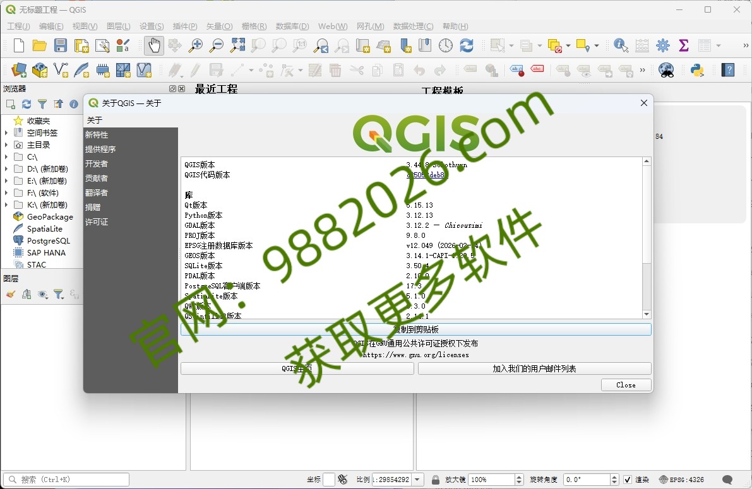Save project with the floppy disk icon

(x=61, y=45)
